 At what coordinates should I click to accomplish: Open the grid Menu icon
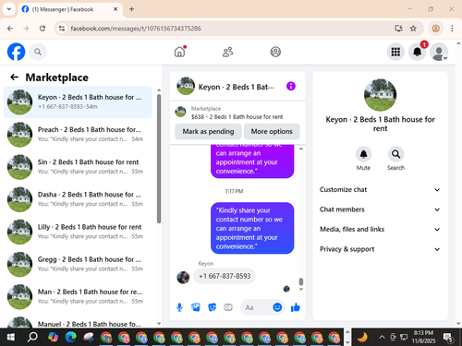coord(395,52)
